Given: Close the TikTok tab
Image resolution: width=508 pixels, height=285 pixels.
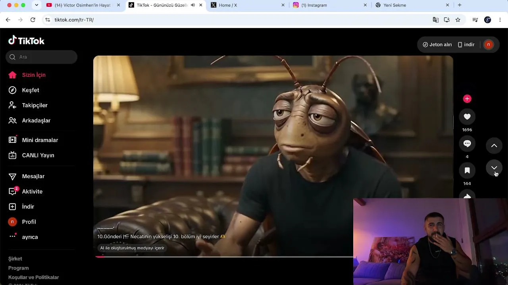Looking at the screenshot, I should 201,5.
